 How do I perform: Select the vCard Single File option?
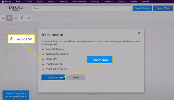43,64
